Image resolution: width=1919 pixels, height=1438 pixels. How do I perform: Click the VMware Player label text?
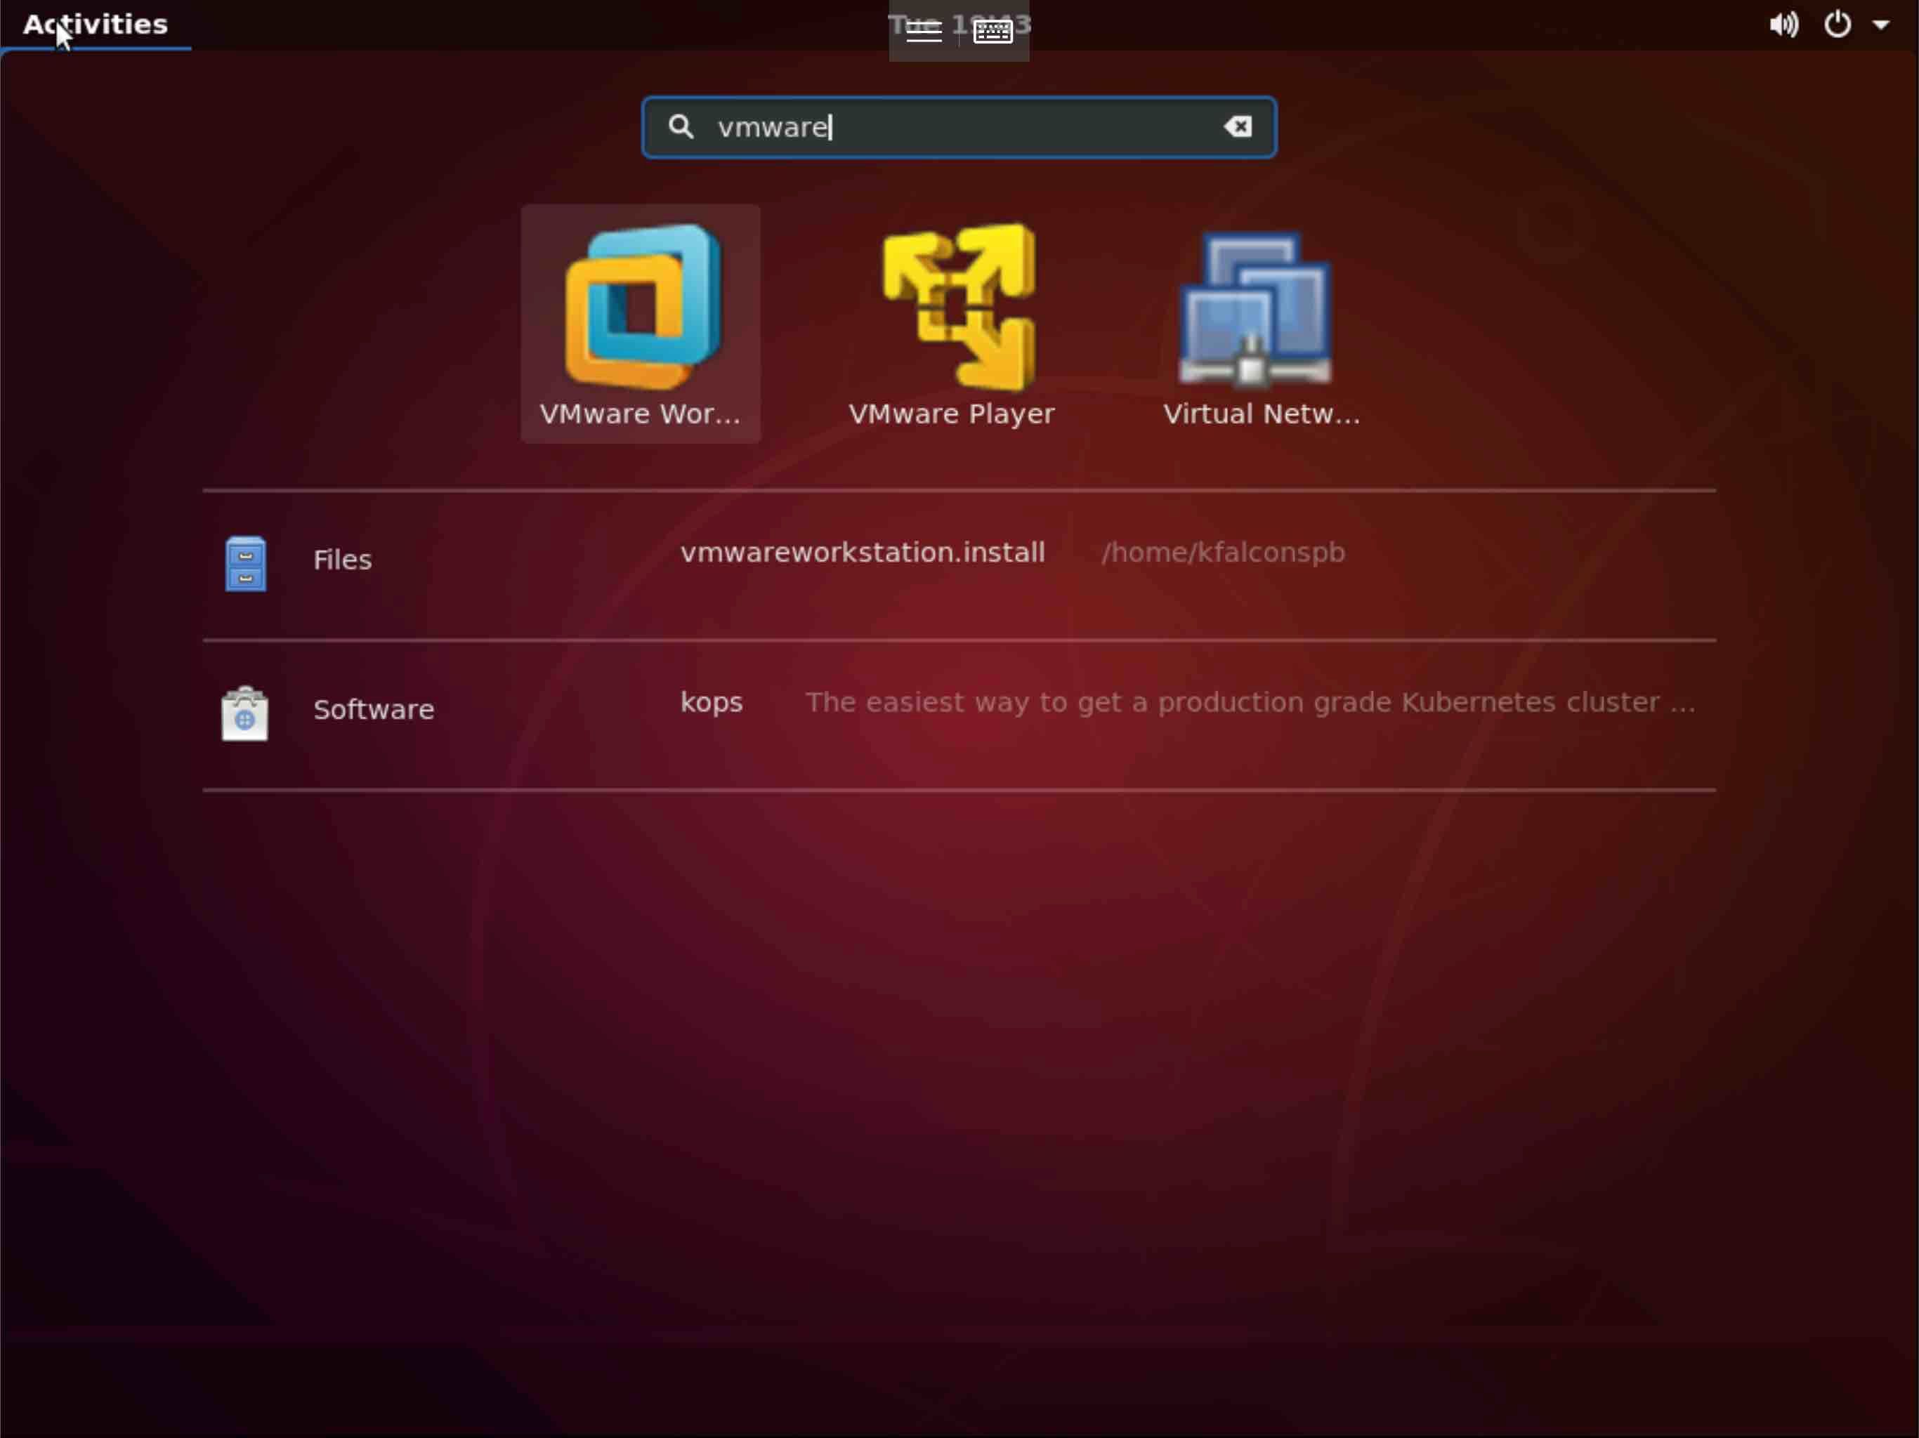tap(952, 414)
